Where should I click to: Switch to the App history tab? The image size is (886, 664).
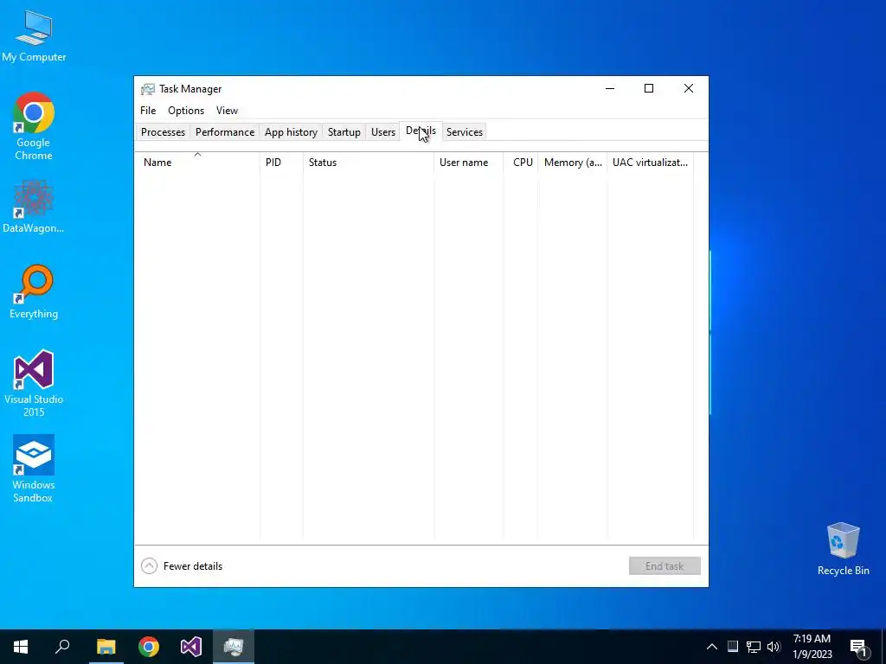[291, 132]
